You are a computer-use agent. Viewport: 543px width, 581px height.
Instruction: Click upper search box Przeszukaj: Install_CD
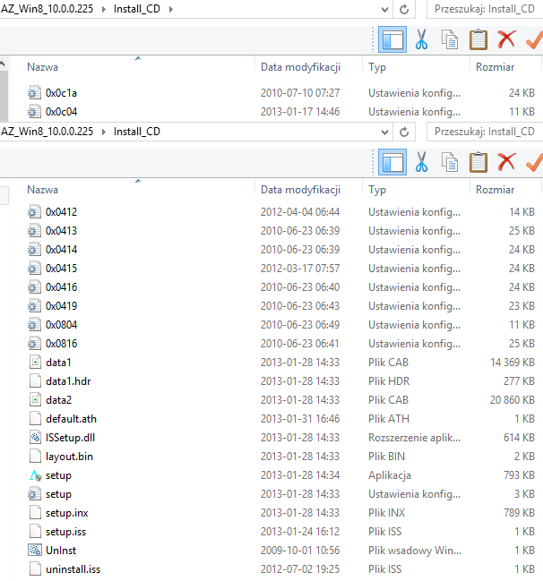pos(485,9)
